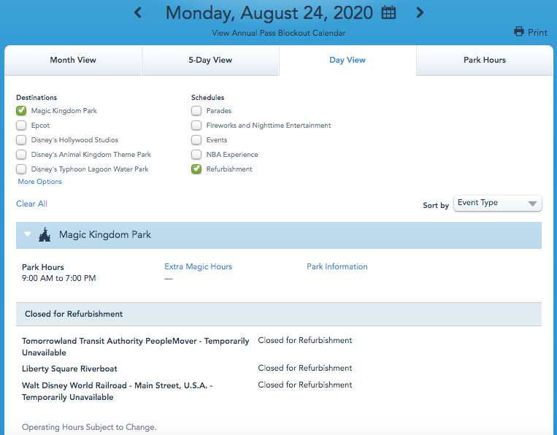Switch to the 5-Day View tab
Image resolution: width=557 pixels, height=435 pixels.
pyautogui.click(x=210, y=60)
